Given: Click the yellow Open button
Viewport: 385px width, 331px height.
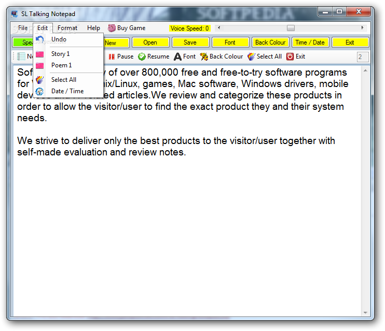Looking at the screenshot, I should (150, 42).
